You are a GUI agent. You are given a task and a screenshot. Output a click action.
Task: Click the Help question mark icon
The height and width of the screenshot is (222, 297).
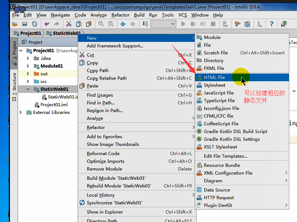[x=272, y=24]
